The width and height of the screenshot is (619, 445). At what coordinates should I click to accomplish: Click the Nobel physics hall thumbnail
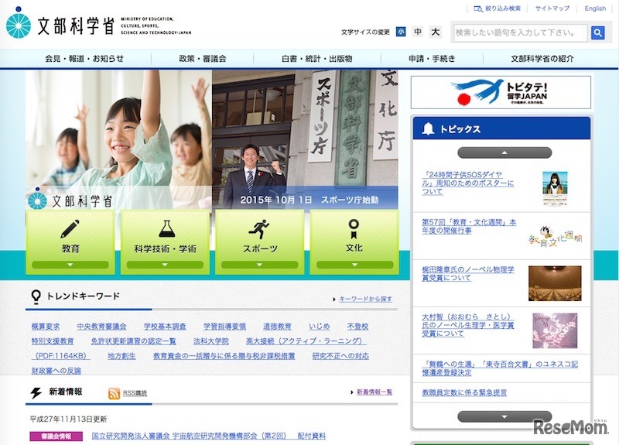click(x=555, y=283)
